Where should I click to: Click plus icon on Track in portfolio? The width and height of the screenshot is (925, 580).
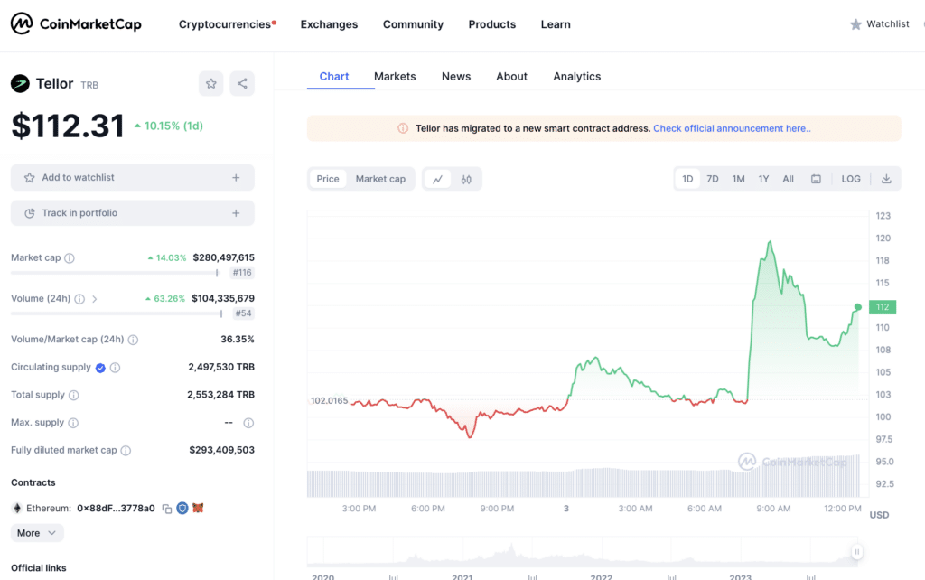(236, 213)
